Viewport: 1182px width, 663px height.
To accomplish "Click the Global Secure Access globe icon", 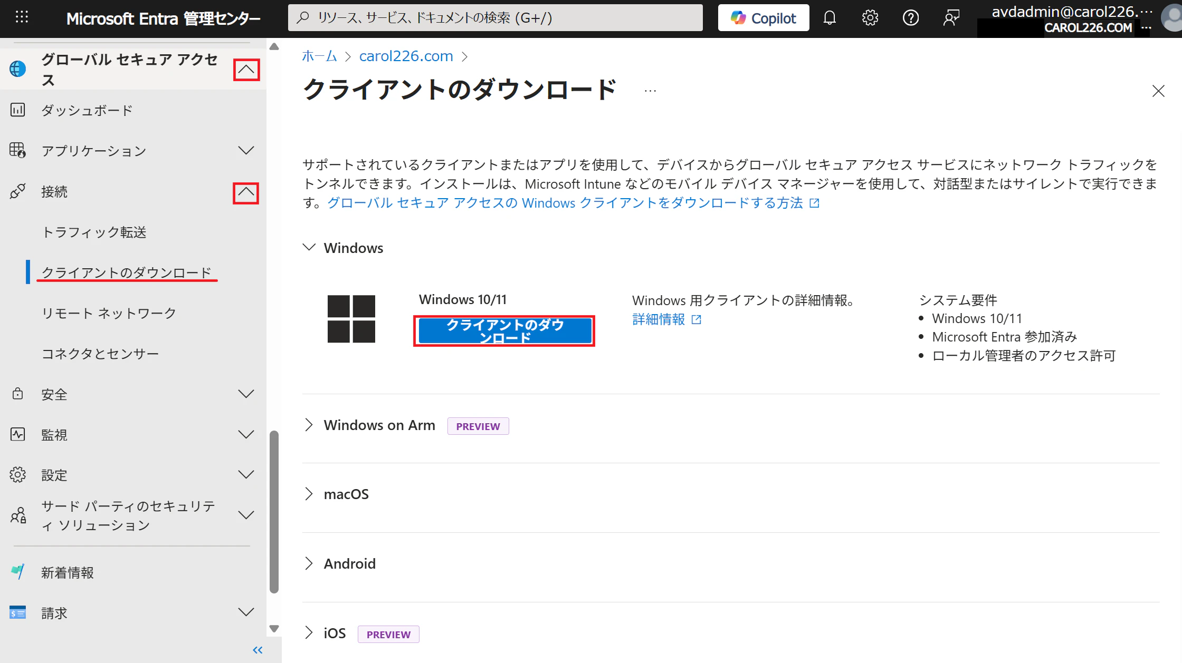I will 17,69.
